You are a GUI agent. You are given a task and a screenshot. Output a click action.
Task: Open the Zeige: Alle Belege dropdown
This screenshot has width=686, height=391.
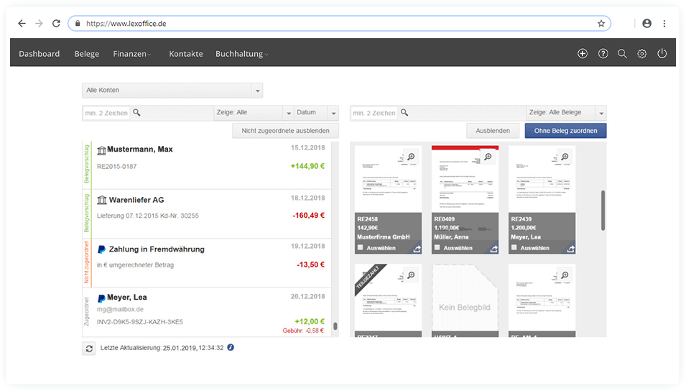pos(601,113)
